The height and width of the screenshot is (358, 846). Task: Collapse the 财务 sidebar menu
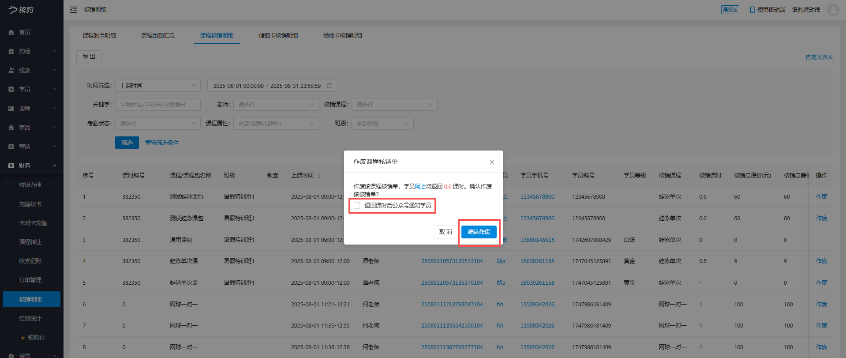tap(55, 166)
